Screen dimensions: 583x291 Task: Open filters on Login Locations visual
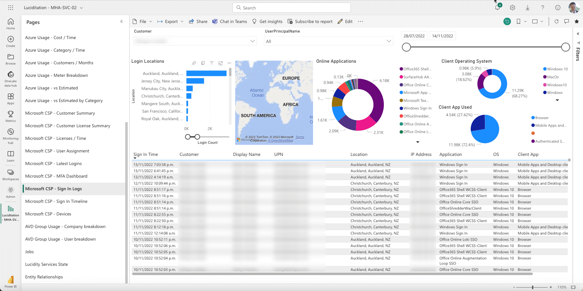point(212,63)
